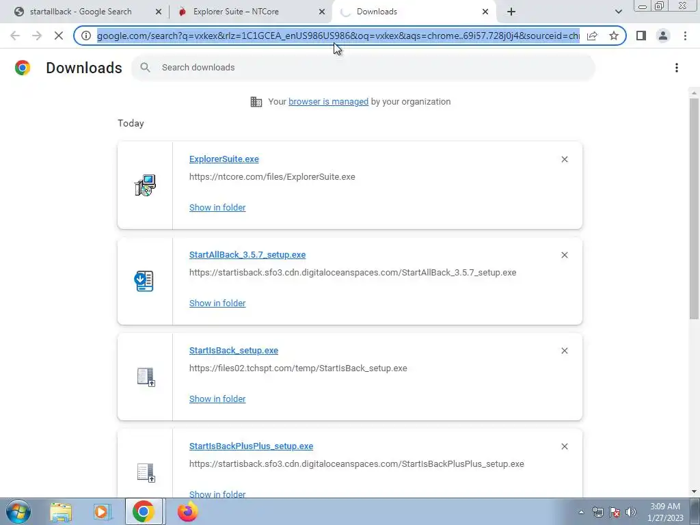Open the StartAllBack_3.5.7_setup.exe link
This screenshot has width=700, height=525.
click(x=247, y=255)
